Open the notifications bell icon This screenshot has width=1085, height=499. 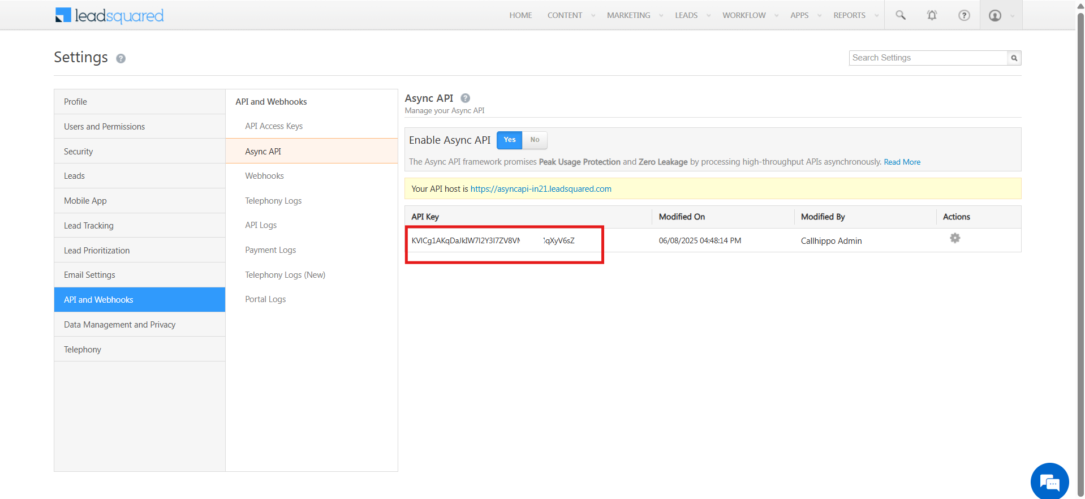point(932,15)
